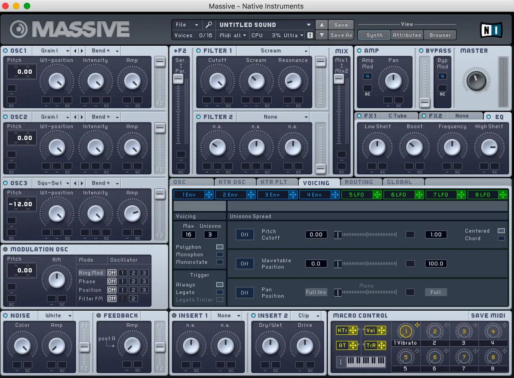This screenshot has width=514, height=378.
Task: Select Legato trigger mode
Action: click(220, 292)
